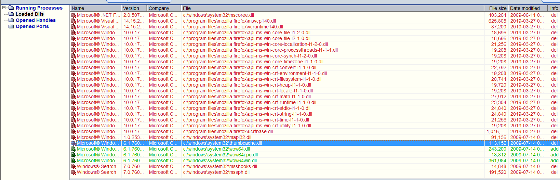Viewport: 560px width, 180px height.
Task: Click file size 403,264 cell
Action: 497,15
